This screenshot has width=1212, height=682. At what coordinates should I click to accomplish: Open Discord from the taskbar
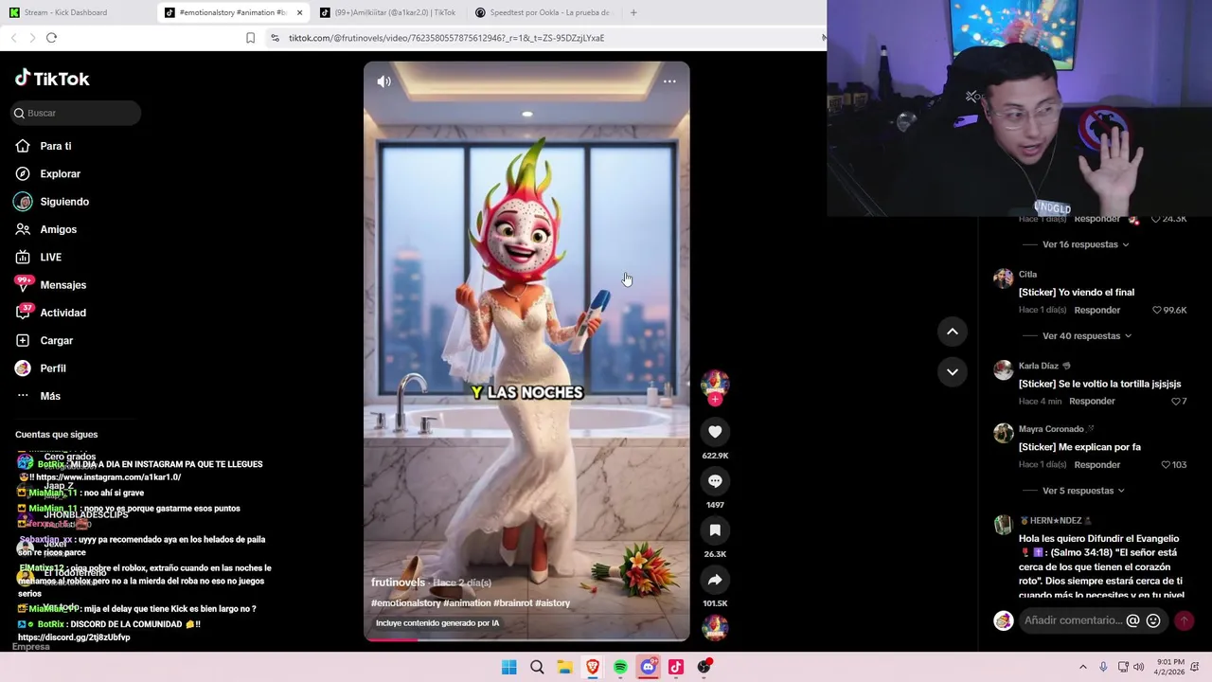[x=648, y=667]
